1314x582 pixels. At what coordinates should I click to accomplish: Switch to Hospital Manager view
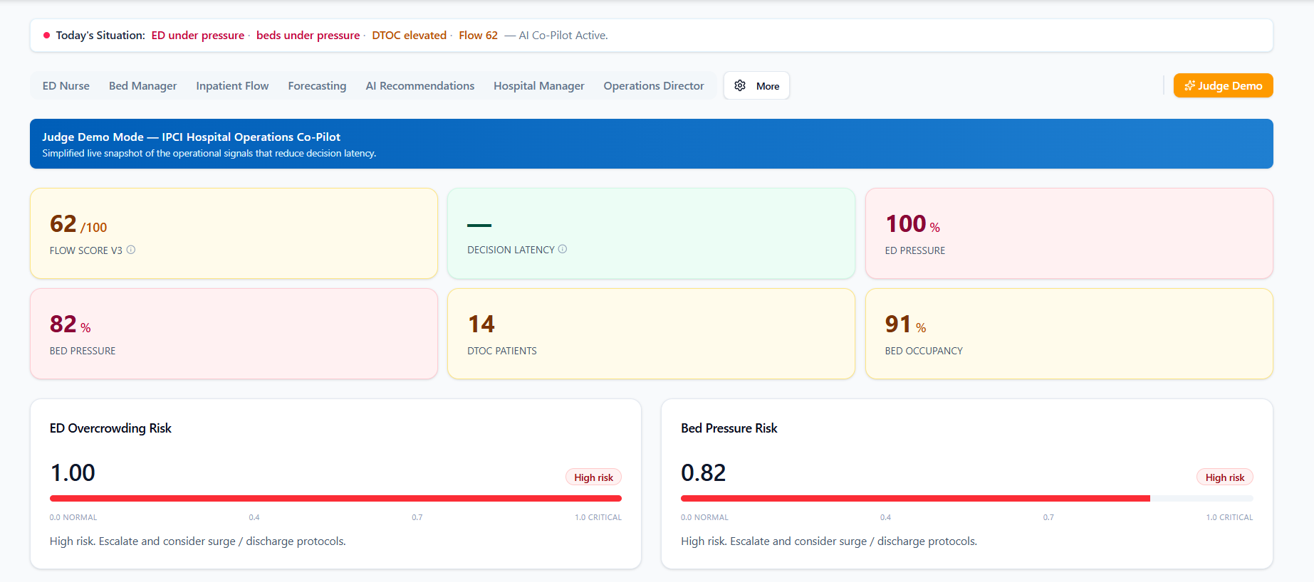click(538, 85)
